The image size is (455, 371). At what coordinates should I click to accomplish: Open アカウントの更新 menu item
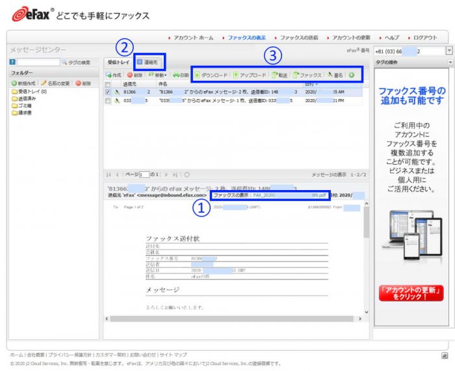coord(351,38)
